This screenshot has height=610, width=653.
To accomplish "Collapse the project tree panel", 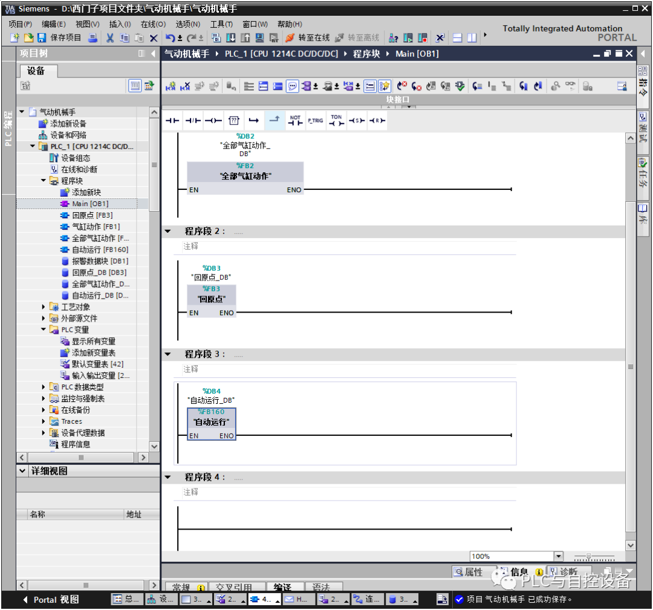I will tap(153, 54).
